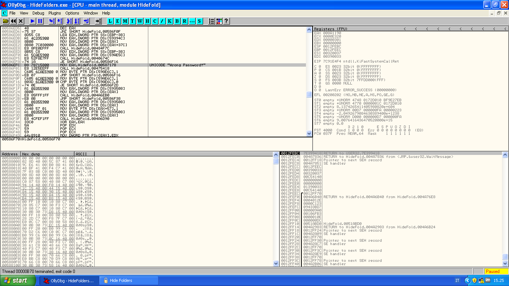
Task: Show Run trace via the ellipsis icon
Action: 192,21
